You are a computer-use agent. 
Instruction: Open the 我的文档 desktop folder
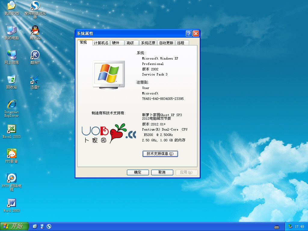[x=11, y=6]
